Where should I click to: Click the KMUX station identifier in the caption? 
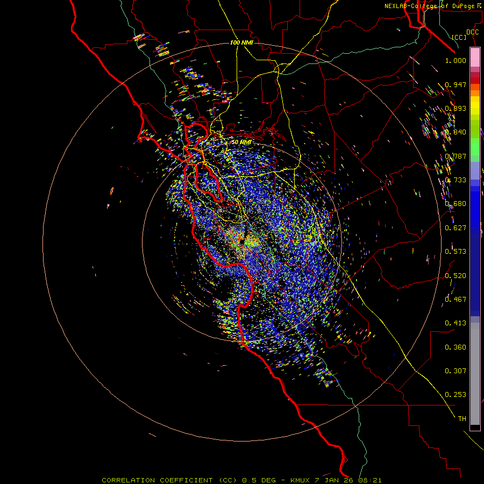(300, 480)
